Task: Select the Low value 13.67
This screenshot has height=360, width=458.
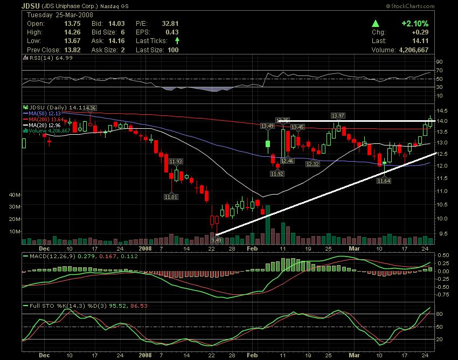Action: [72, 41]
